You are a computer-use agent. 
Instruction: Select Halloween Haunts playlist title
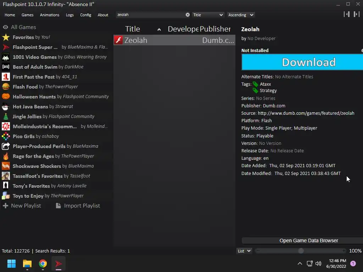[34, 97]
